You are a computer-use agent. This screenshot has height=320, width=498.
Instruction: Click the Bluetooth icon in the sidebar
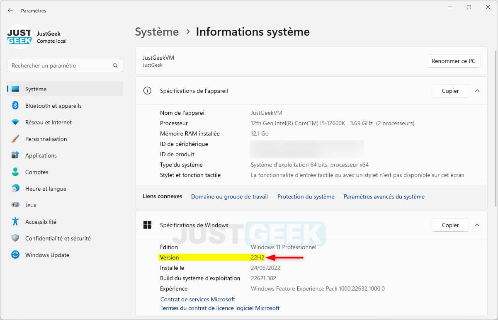pyautogui.click(x=15, y=106)
